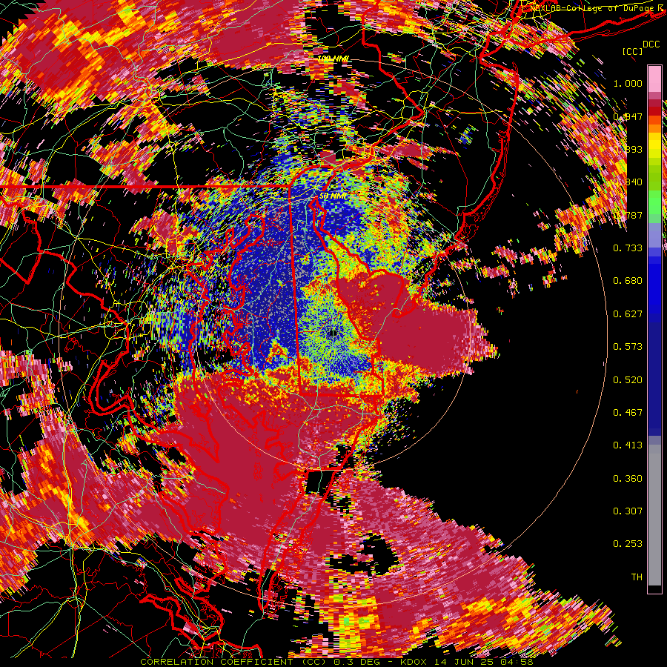Image resolution: width=667 pixels, height=667 pixels.
Task: Click the 0.787 scale label
Action: click(628, 215)
